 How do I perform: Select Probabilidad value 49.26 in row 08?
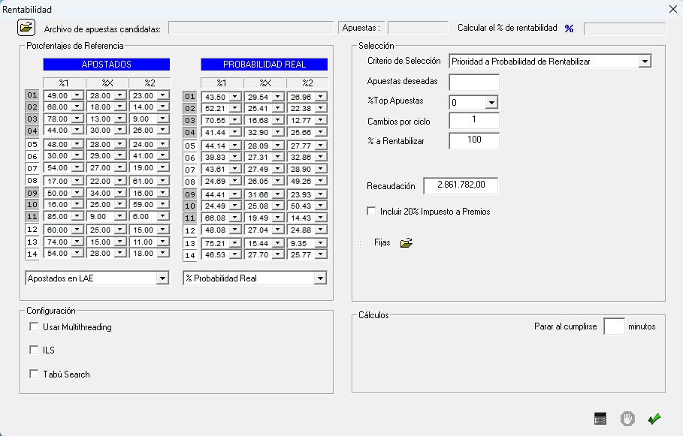coord(301,181)
